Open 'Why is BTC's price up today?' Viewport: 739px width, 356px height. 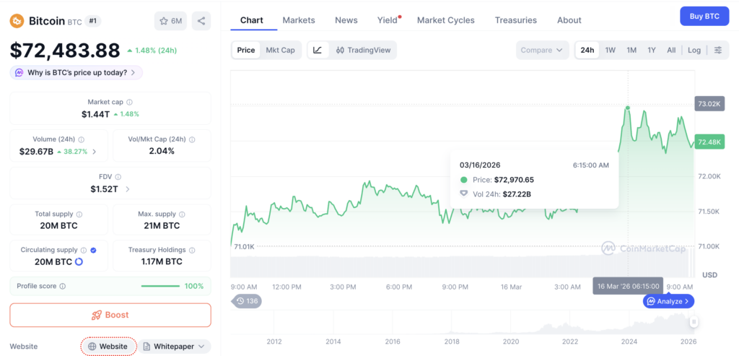click(76, 73)
